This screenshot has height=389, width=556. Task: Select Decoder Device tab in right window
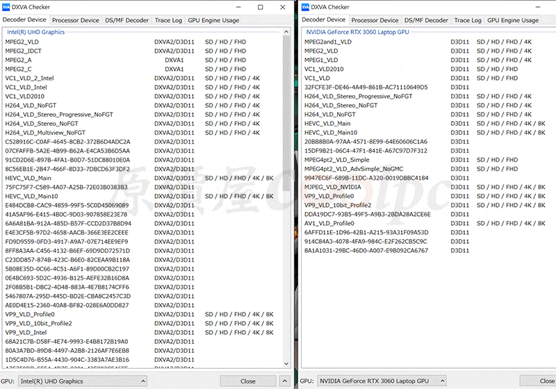point(323,19)
